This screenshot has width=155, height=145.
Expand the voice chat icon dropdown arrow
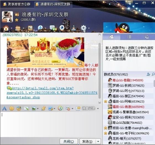pyautogui.click(x=46, y=28)
